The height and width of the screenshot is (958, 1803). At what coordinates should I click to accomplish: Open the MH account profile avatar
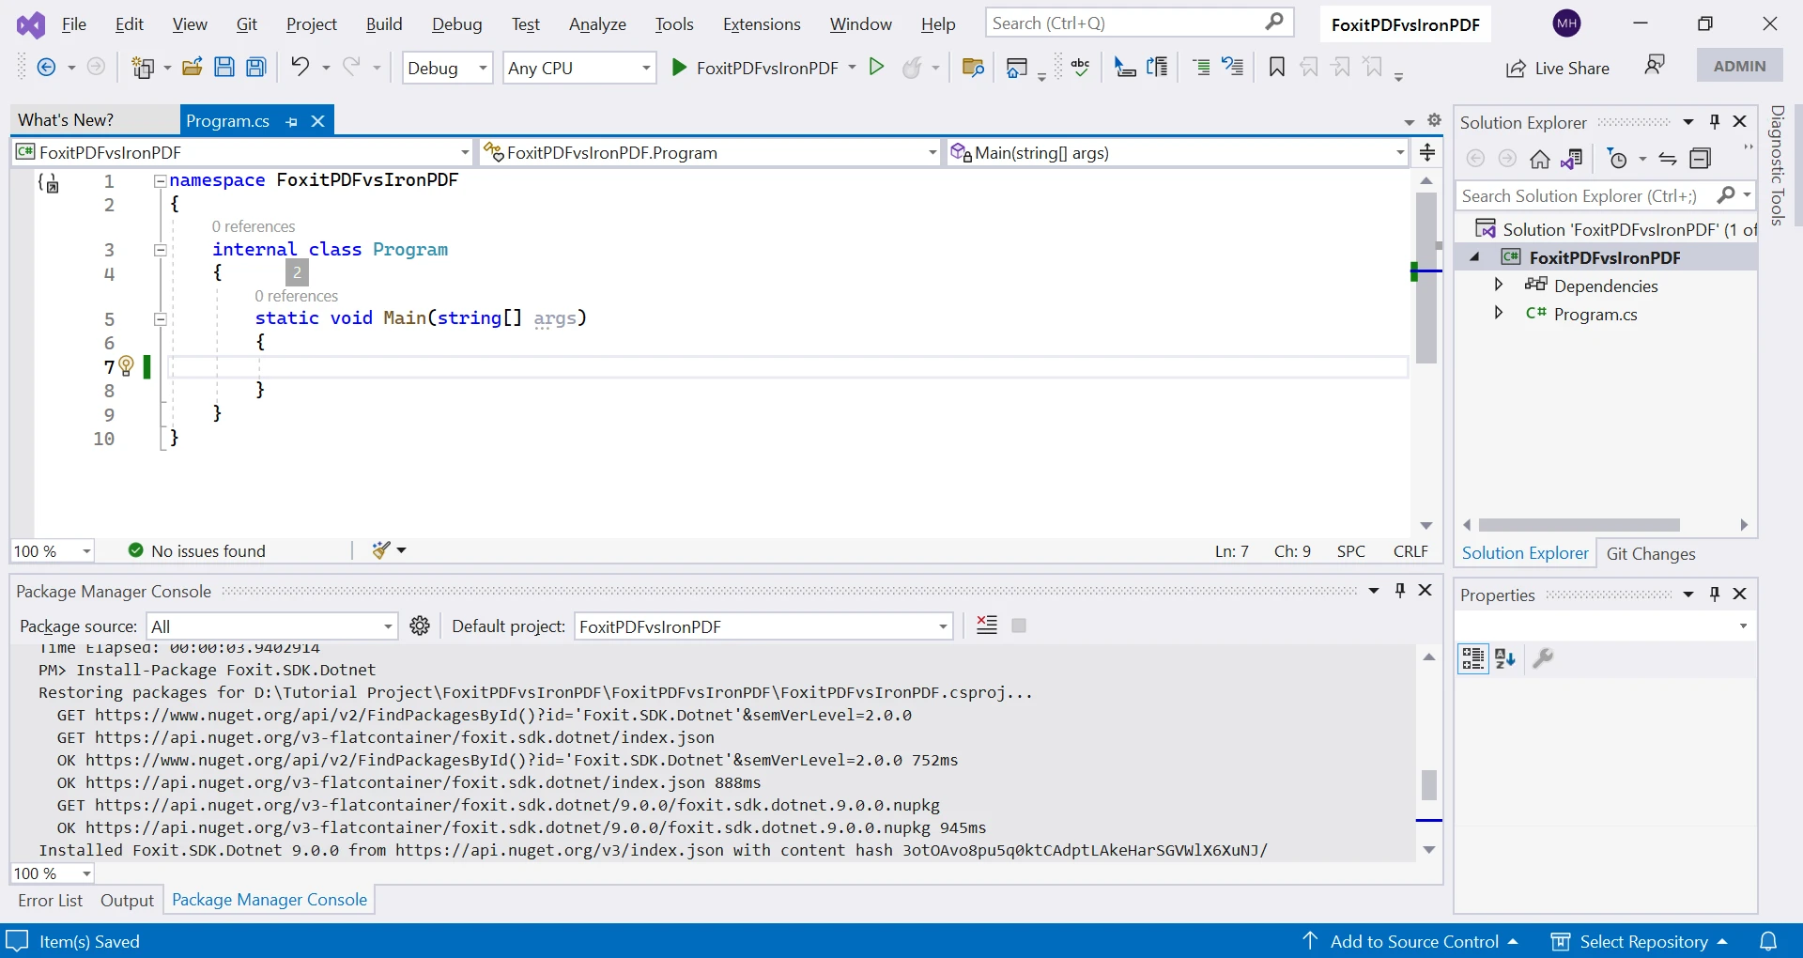(1567, 23)
